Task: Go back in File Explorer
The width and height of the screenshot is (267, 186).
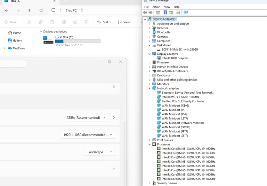Action: (x=7, y=10)
